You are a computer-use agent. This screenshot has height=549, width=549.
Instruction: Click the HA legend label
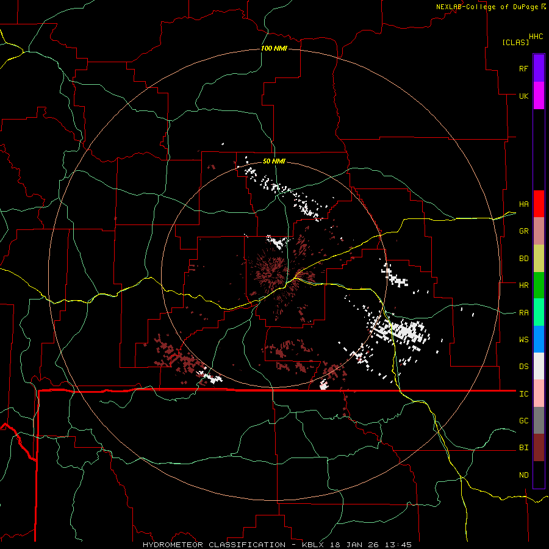(x=523, y=204)
